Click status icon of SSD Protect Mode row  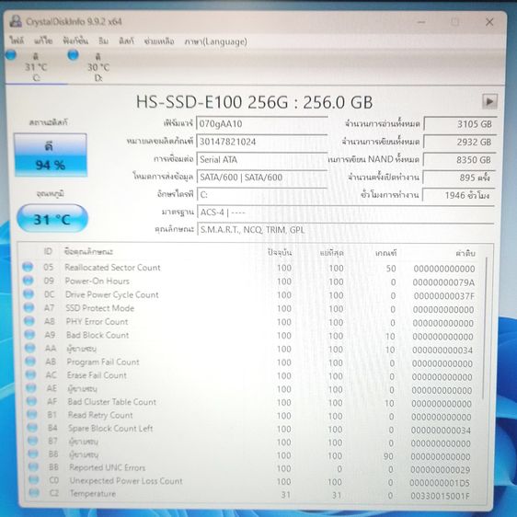(29, 307)
